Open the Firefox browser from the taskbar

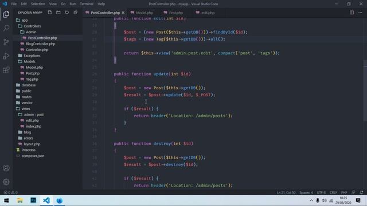(60, 200)
